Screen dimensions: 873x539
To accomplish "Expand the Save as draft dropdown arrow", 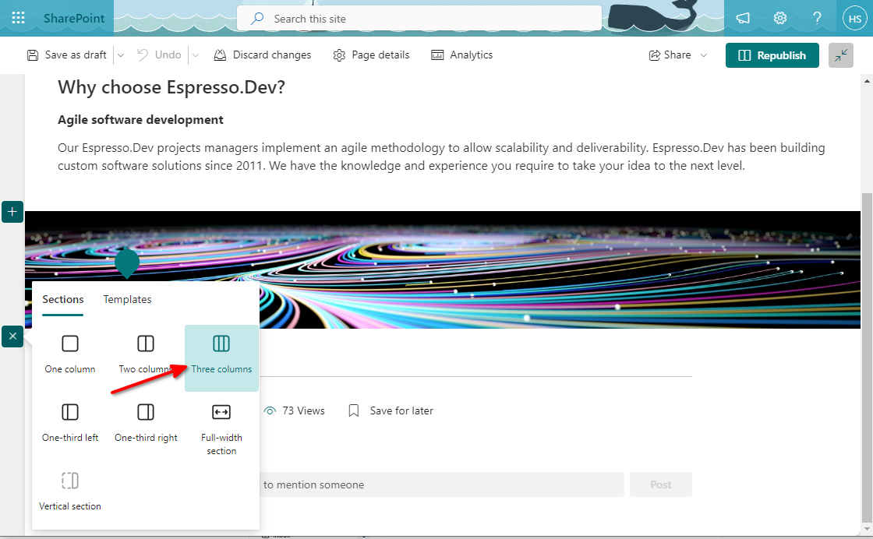I will pos(120,55).
